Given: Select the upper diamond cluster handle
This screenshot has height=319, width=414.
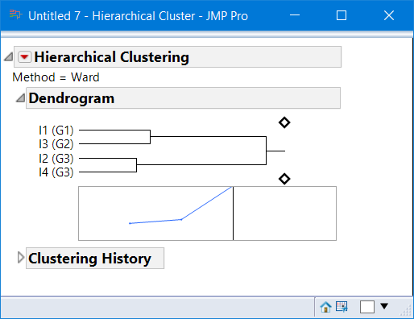Looking at the screenshot, I should (x=284, y=122).
